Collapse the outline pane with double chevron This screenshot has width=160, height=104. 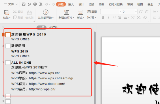(x=3, y=28)
